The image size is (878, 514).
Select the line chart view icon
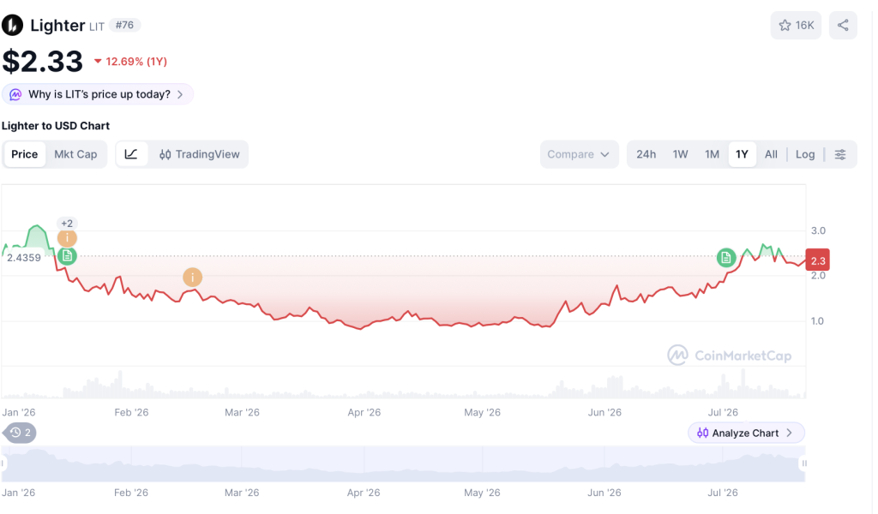click(x=131, y=154)
